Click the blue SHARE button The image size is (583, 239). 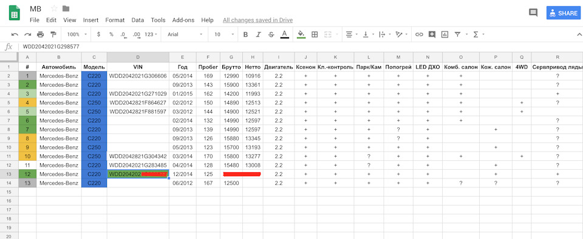pos(564,13)
